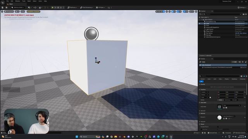Click the lock icon beside Details Add button
This screenshot has width=248, height=139.
click(246, 62)
